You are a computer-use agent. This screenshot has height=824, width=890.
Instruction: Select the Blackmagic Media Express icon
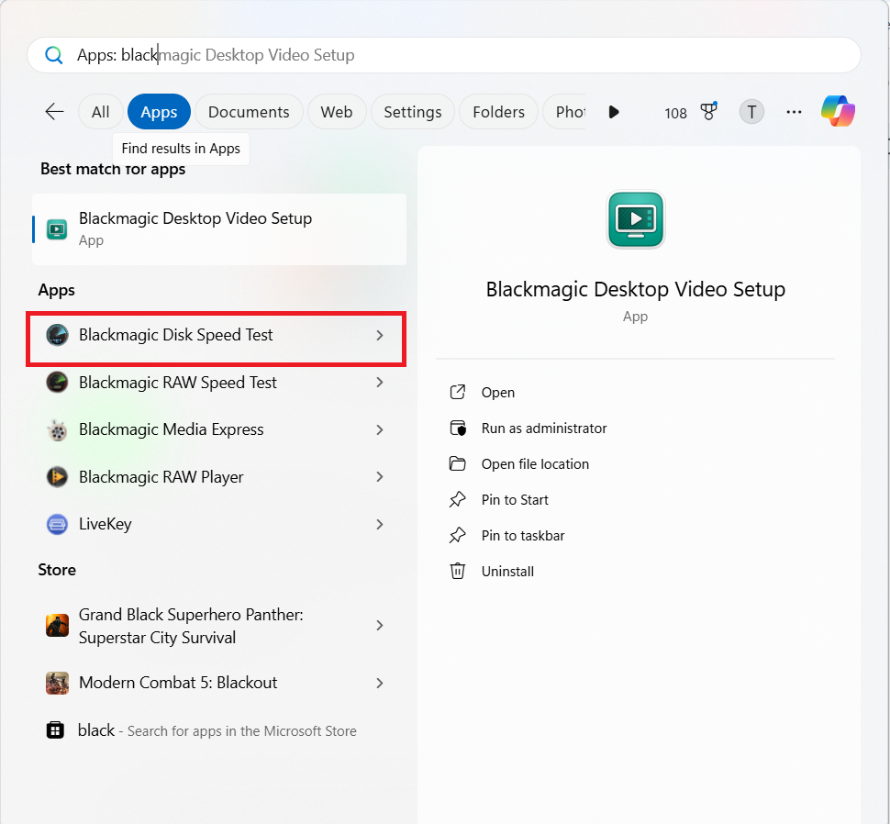(57, 429)
